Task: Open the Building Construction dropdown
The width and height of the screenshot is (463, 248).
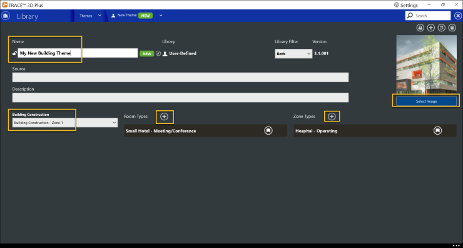Action: click(x=65, y=123)
